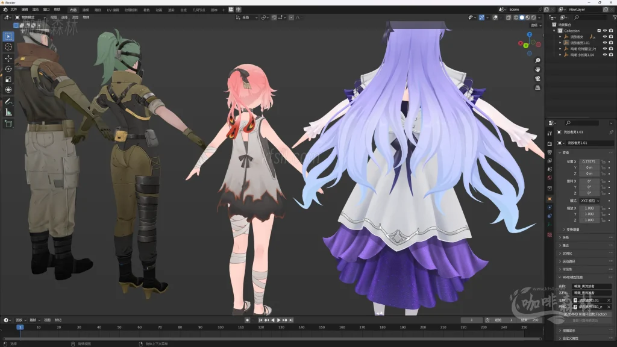Toggle the camera view icon
Image resolution: width=617 pixels, height=347 pixels.
point(537,79)
